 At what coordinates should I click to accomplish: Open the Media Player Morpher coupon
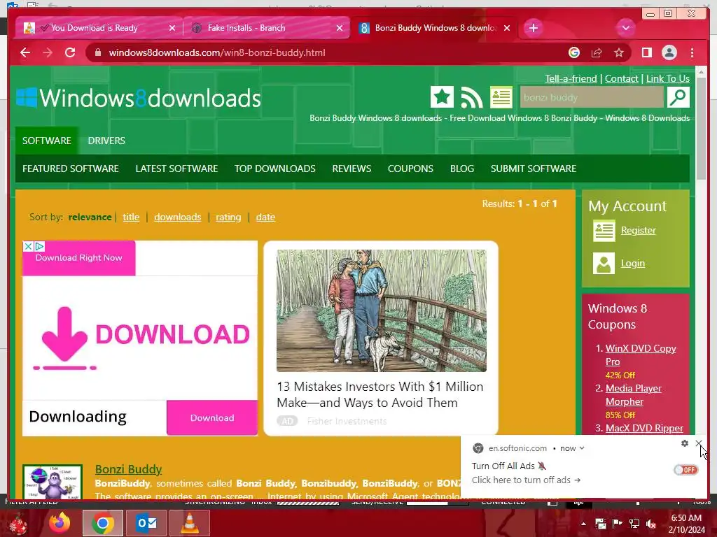click(x=633, y=395)
